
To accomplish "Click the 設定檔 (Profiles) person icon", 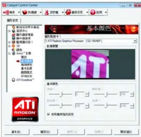I will tap(47, 12).
